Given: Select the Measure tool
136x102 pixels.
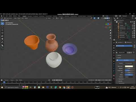Looking at the screenshot, I should [x=2, y=45].
